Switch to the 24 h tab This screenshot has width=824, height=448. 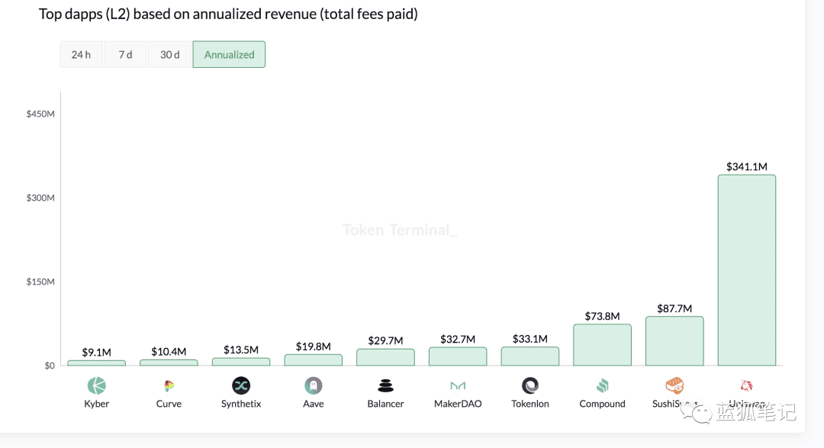(x=81, y=55)
